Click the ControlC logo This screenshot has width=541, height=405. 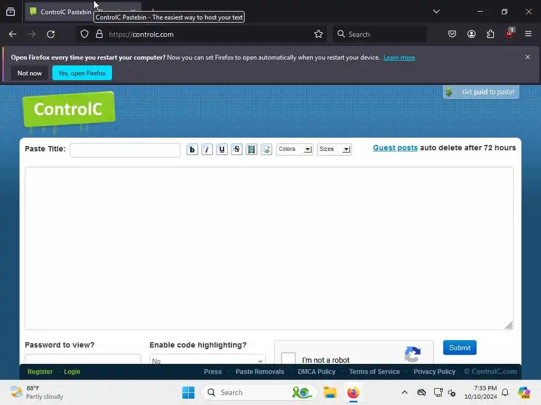click(x=69, y=110)
